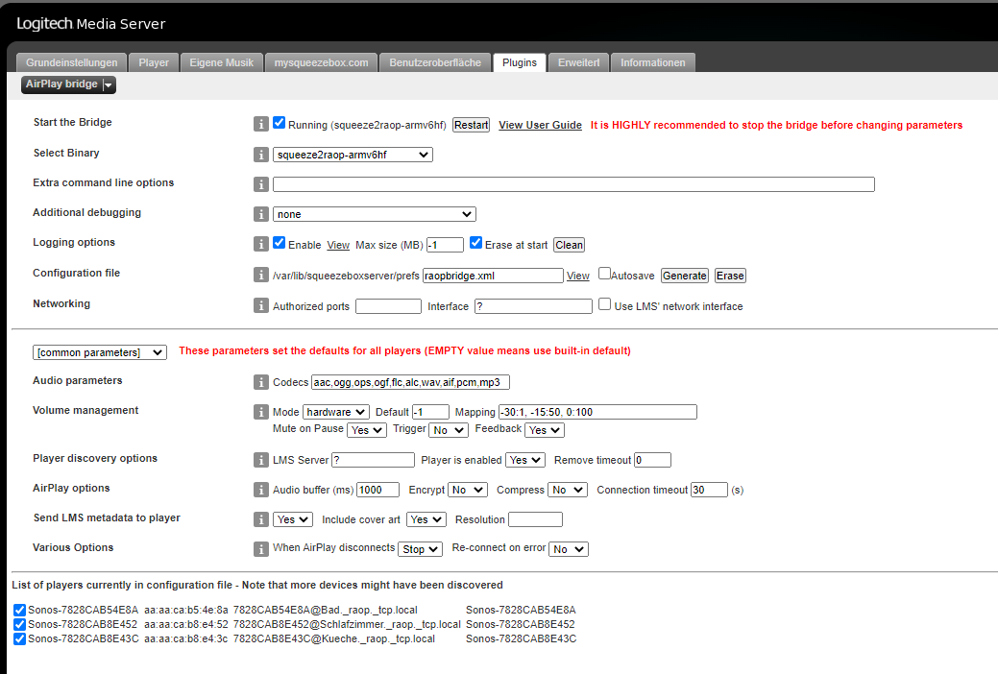Toggle the Running bridge checkbox

tap(279, 123)
